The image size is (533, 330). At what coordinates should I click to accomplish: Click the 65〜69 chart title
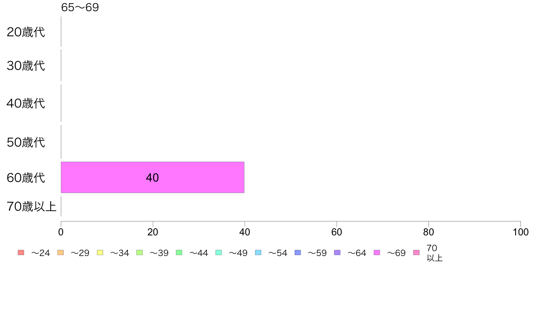[x=80, y=7]
